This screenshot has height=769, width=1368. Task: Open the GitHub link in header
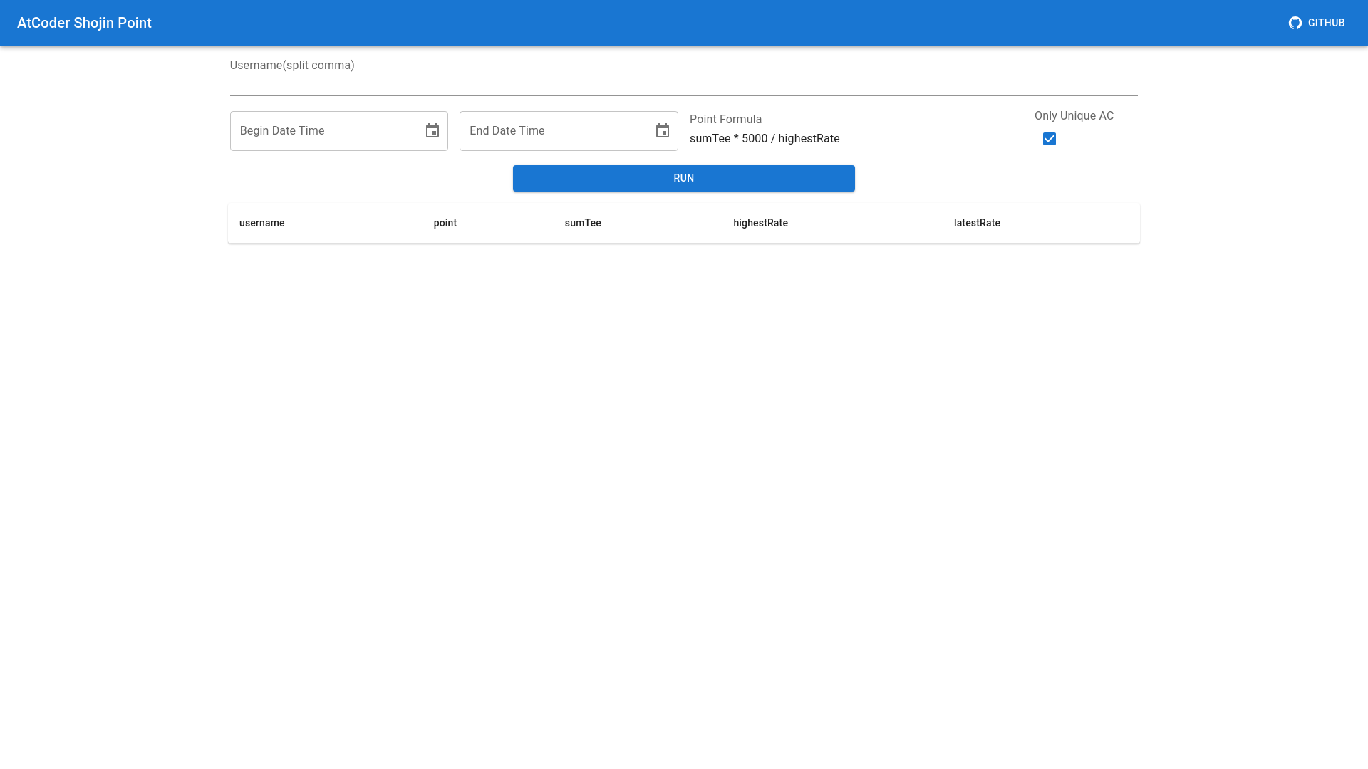(1317, 23)
